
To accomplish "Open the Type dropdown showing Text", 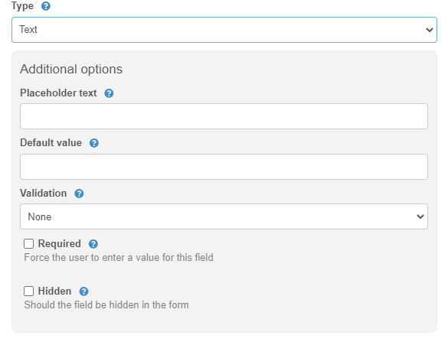I will pyautogui.click(x=224, y=30).
